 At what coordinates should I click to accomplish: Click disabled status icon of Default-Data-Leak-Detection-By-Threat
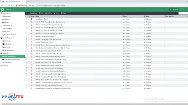[x=31, y=51]
